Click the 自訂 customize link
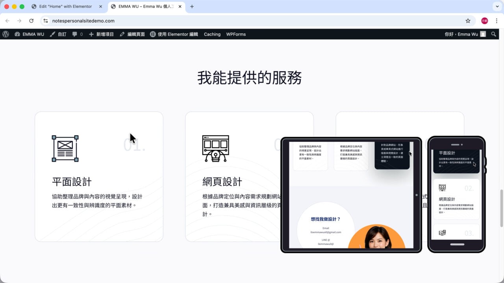This screenshot has height=283, width=504. pos(58,34)
